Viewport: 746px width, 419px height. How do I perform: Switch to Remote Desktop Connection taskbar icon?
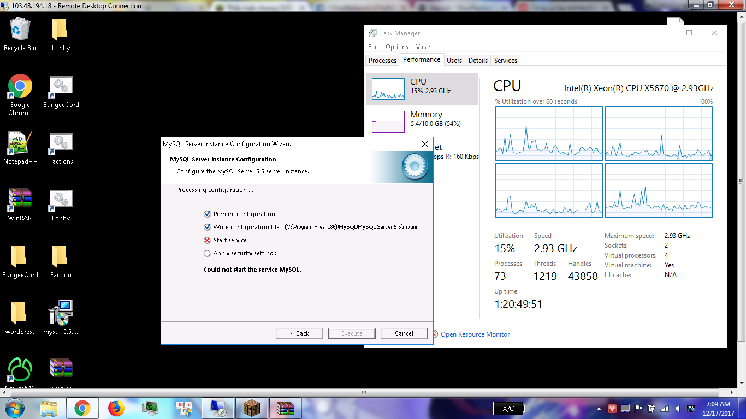tap(218, 408)
